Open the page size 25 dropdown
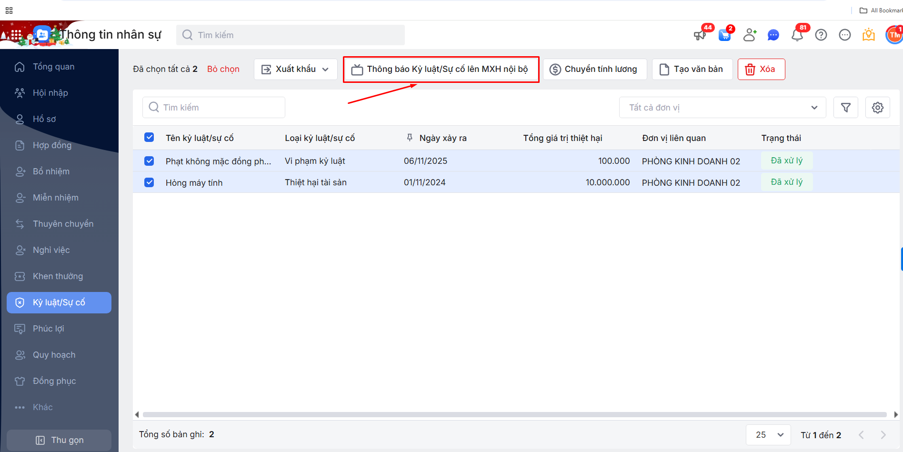Image resolution: width=903 pixels, height=452 pixels. point(768,435)
